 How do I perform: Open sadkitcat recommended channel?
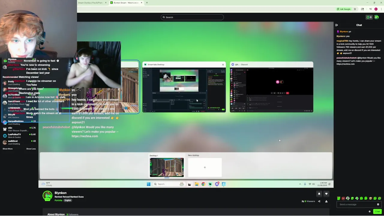19,142
